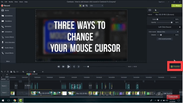Screen dimensions: 183x103
Task: Open Windows Start menu
Action: tap(3, 100)
